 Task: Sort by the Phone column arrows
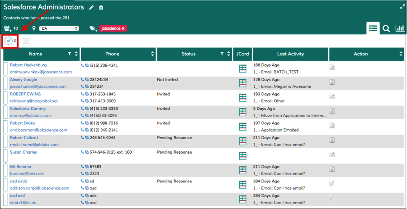[152, 54]
